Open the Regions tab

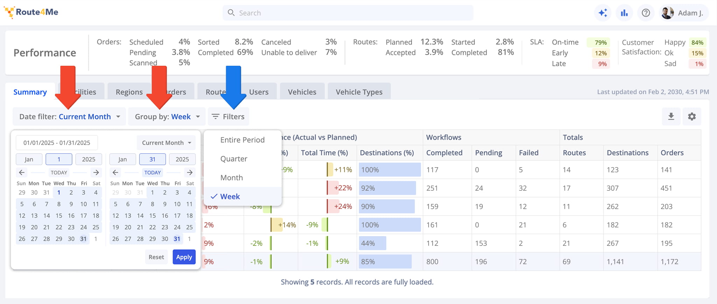[x=129, y=92]
